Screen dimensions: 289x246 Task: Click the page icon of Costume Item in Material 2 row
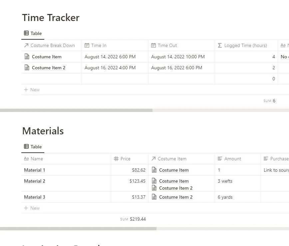click(x=154, y=181)
